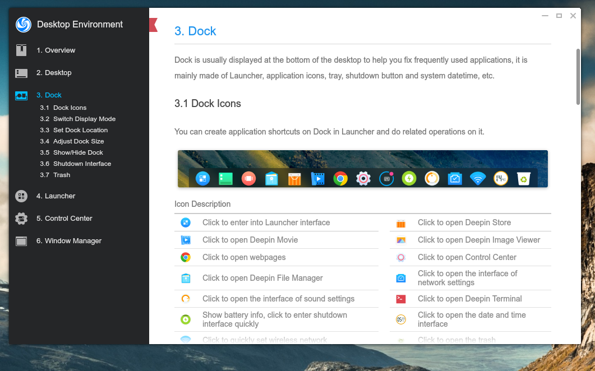The height and width of the screenshot is (371, 595).
Task: Minimize the manual window
Action: 545,16
